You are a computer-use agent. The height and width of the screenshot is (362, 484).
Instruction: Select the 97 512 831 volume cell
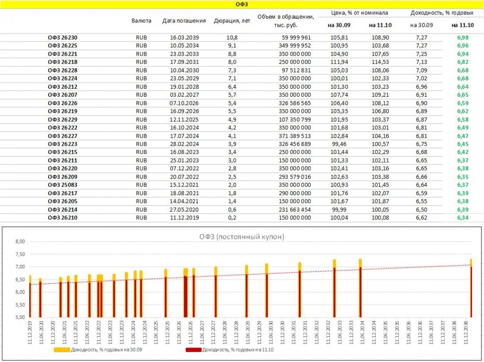pos(295,70)
